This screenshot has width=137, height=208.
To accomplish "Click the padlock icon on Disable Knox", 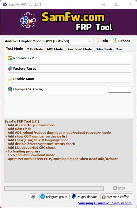I will tap(10, 79).
